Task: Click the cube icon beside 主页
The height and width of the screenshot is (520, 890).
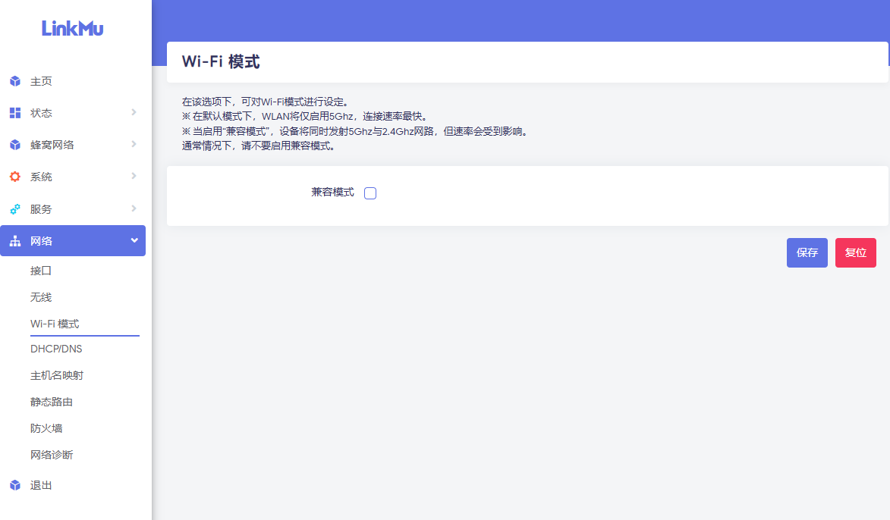Action: click(x=15, y=81)
